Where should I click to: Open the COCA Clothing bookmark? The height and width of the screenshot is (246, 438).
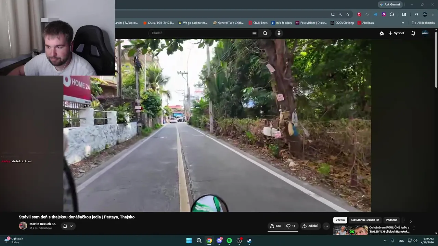coord(342,23)
